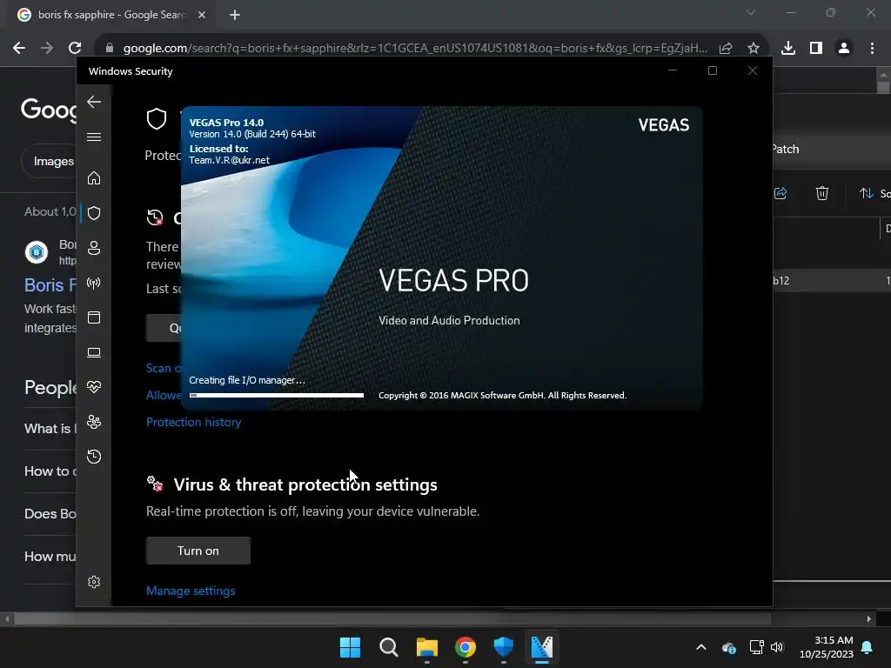Switch to Windows Security on taskbar
This screenshot has width=891, height=668.
pos(504,647)
